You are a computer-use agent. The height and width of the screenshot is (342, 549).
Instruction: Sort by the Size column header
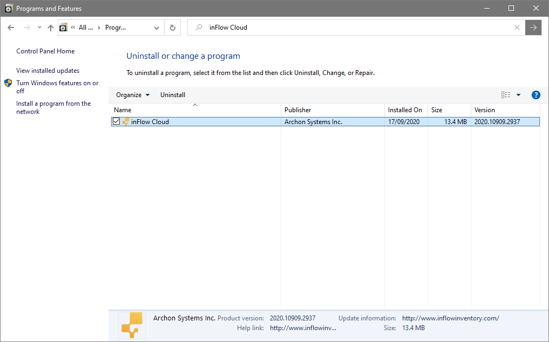tap(449, 110)
